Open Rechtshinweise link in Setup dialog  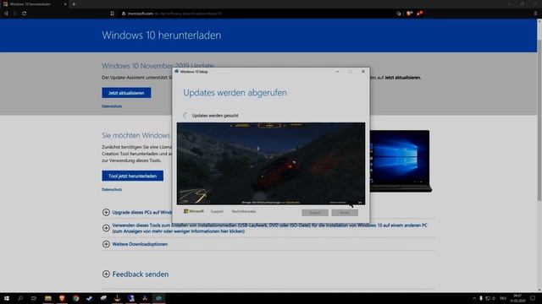pyautogui.click(x=244, y=211)
